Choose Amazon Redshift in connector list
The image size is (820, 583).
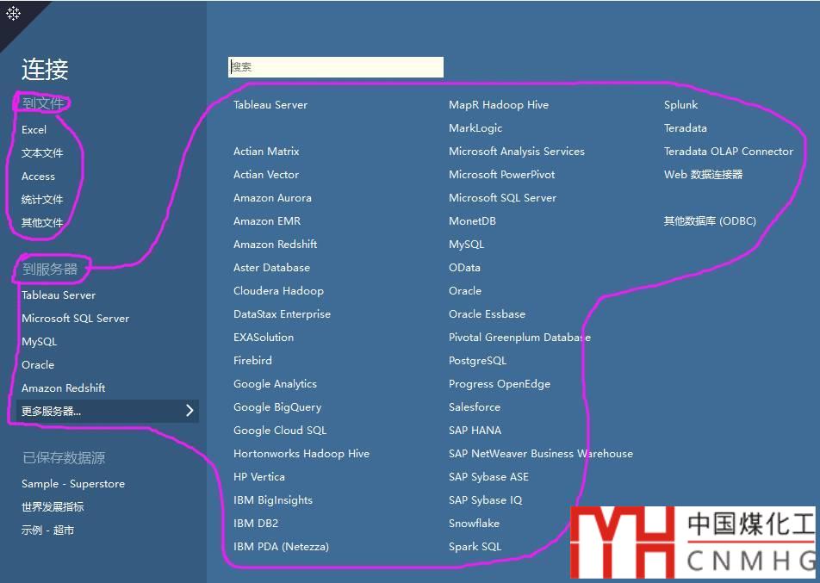point(275,245)
